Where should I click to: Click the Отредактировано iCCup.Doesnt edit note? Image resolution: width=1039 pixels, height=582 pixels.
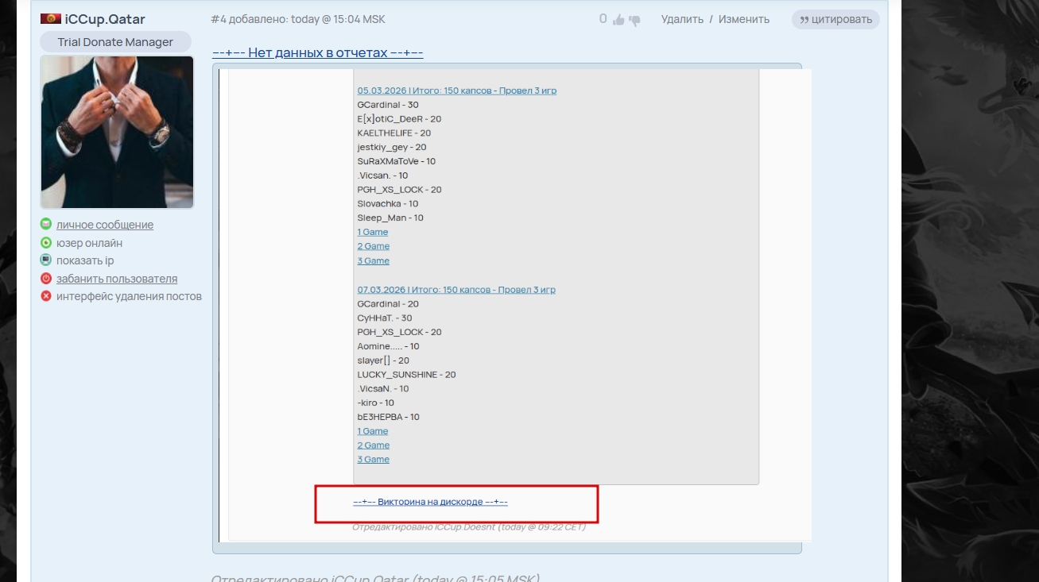click(469, 526)
